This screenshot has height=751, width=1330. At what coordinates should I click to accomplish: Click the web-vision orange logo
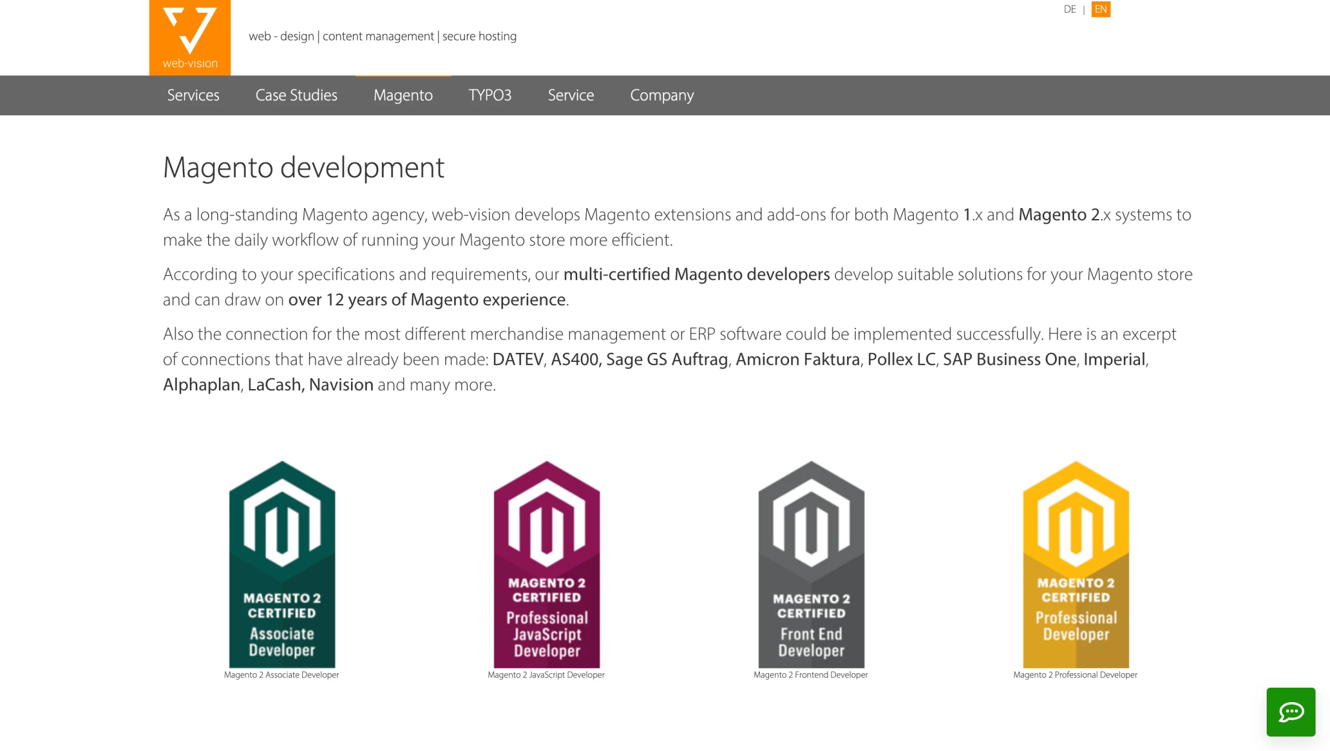pos(189,37)
